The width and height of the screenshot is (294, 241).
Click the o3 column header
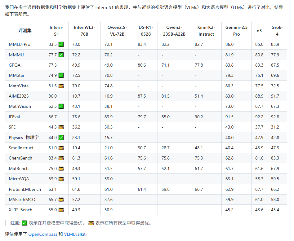tap(259, 31)
